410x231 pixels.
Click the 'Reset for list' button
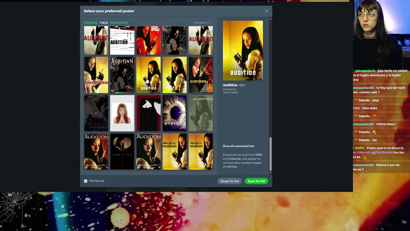230,181
